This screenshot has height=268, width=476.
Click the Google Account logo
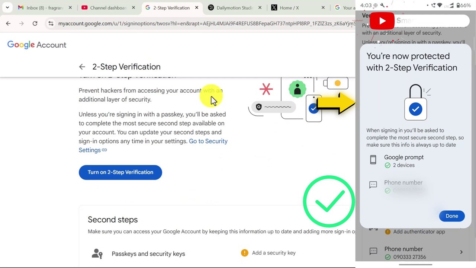pos(37,45)
